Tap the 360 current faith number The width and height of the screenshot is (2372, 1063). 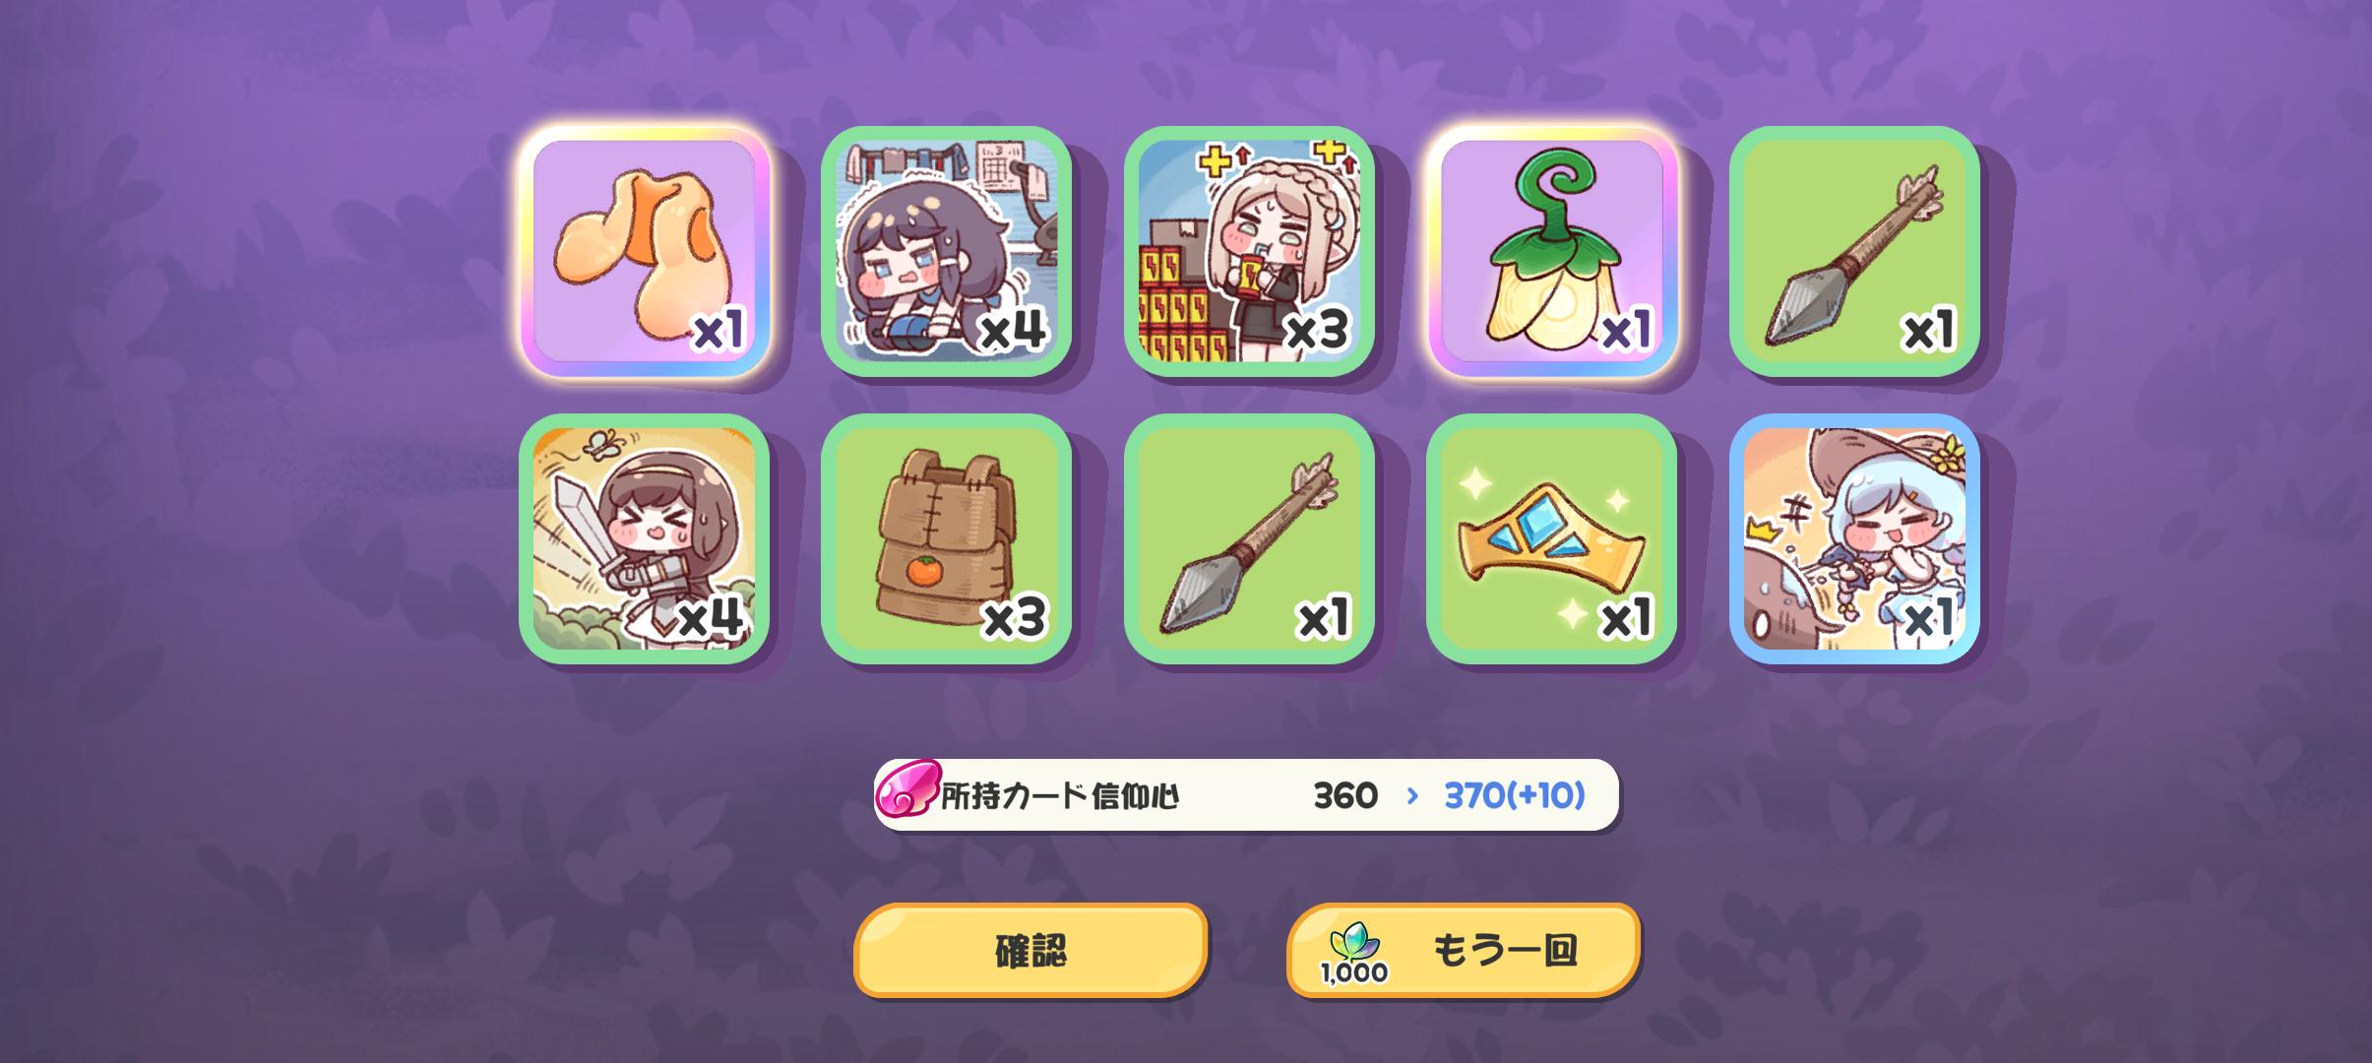coord(1345,795)
